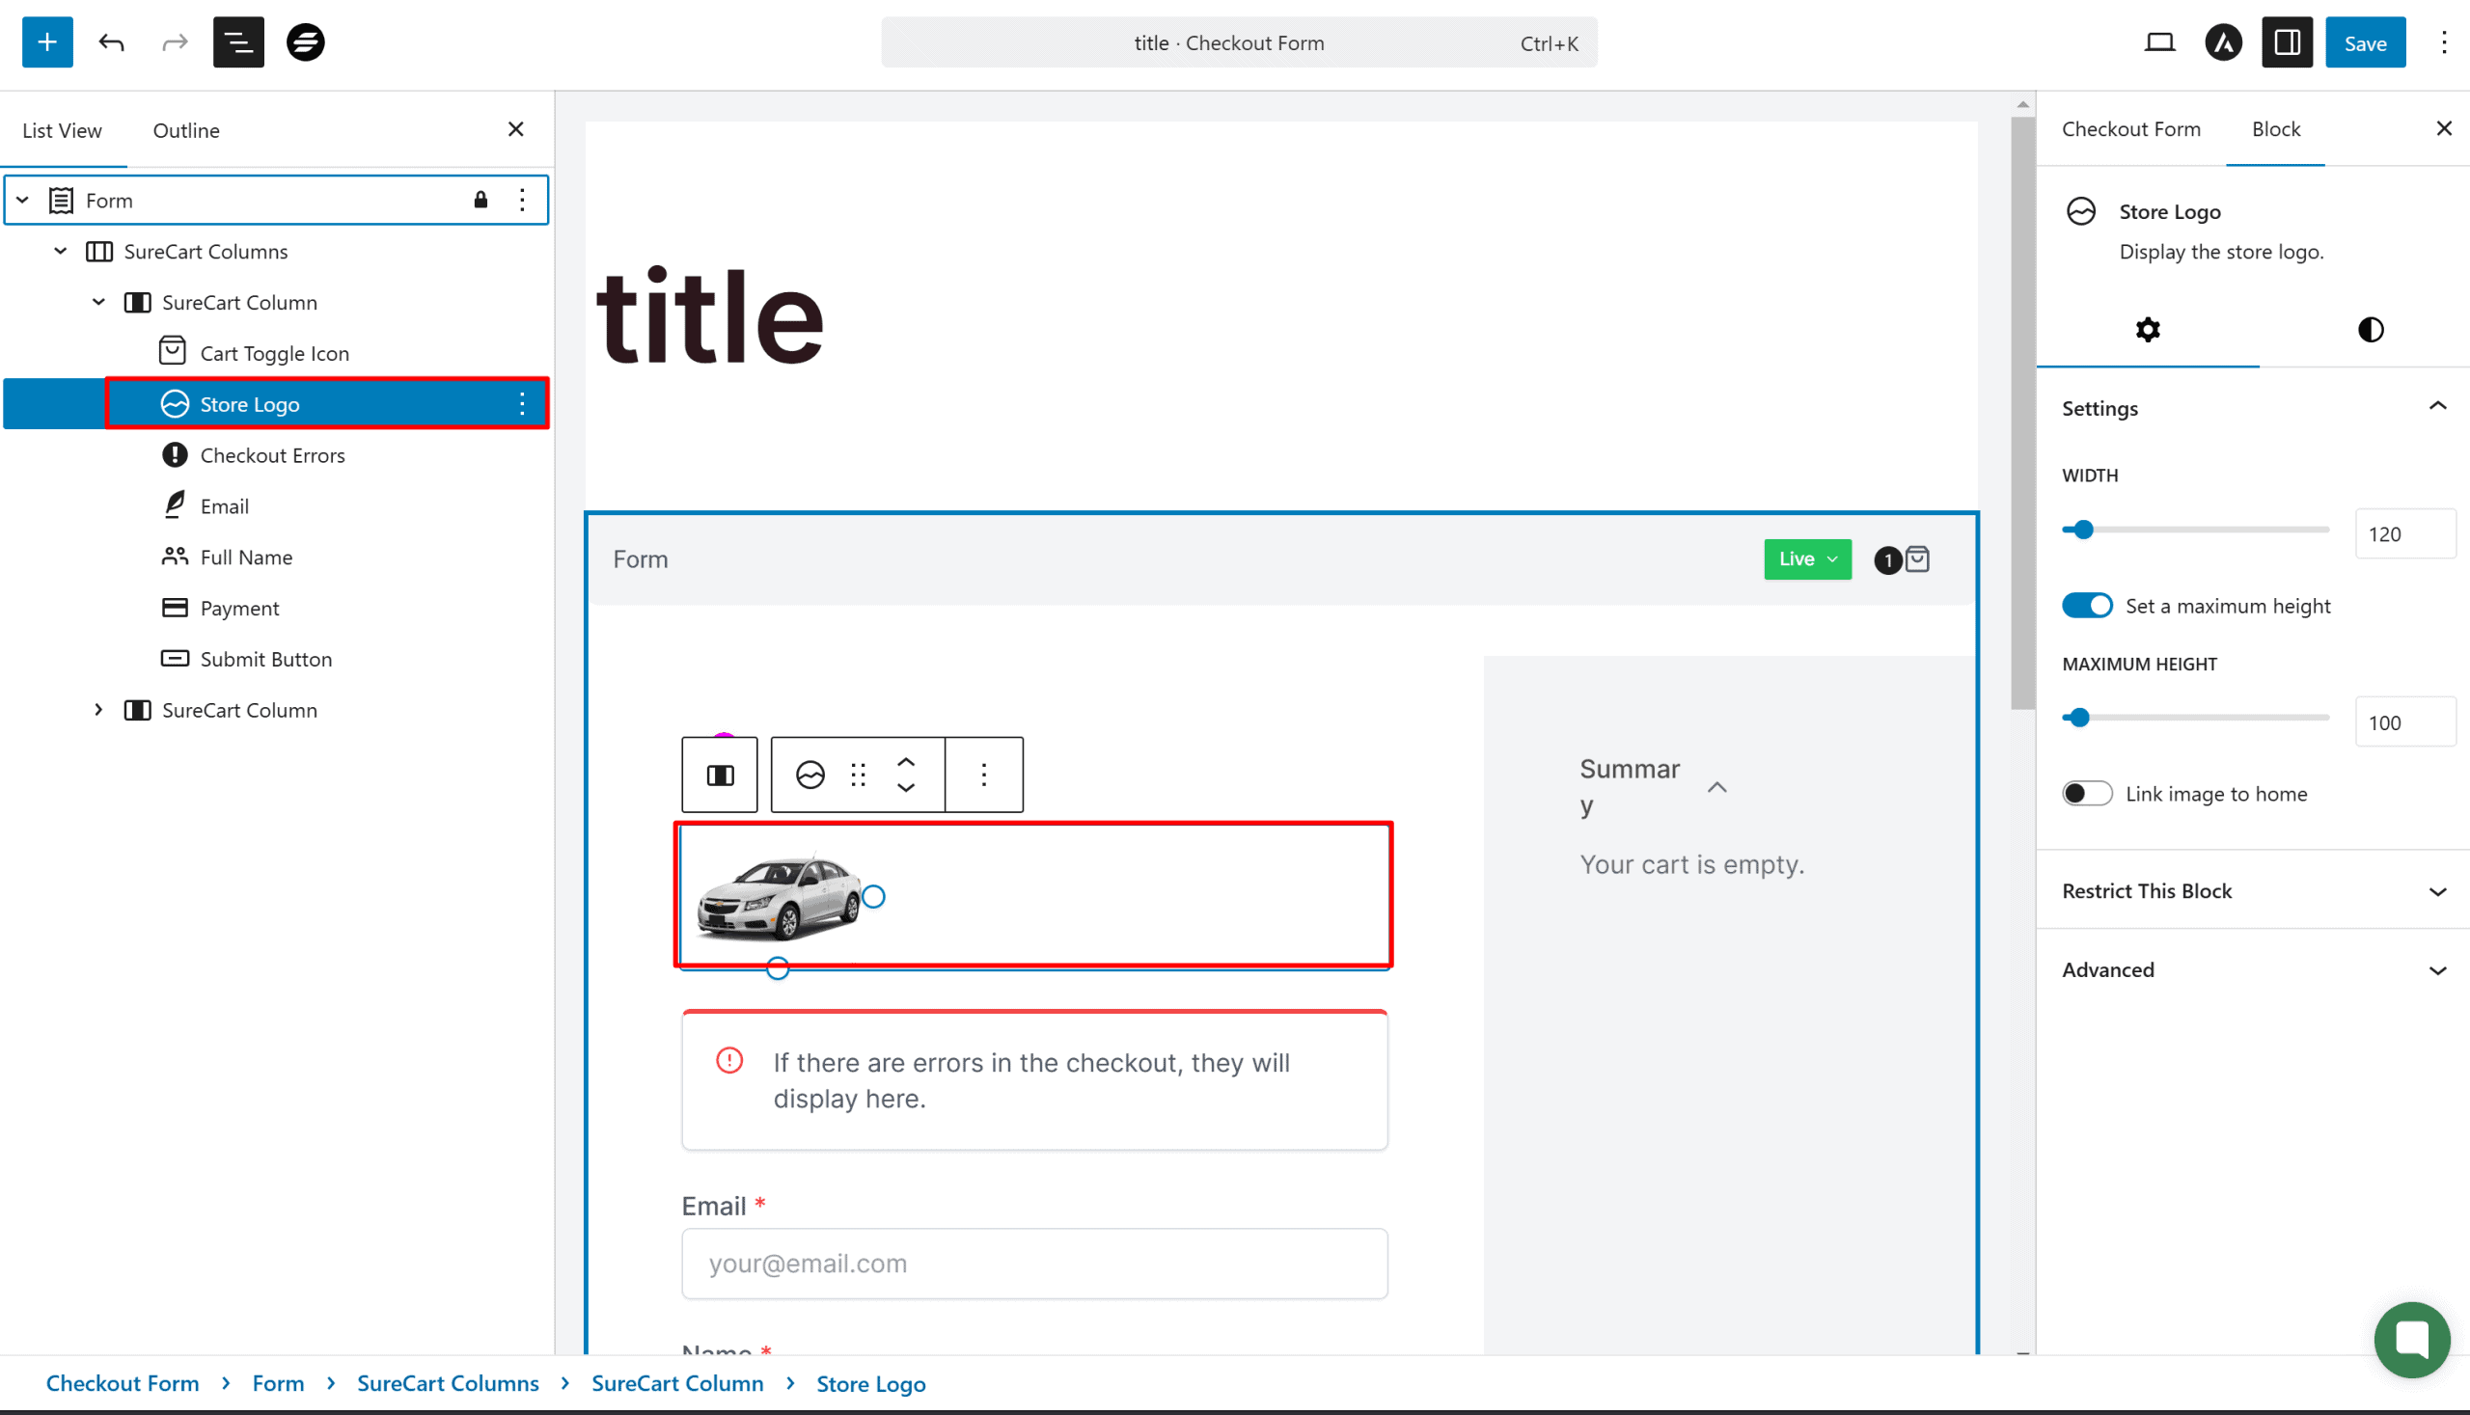Viewport: 2470px width, 1415px height.
Task: Toggle the document overview list icon
Action: (x=238, y=41)
